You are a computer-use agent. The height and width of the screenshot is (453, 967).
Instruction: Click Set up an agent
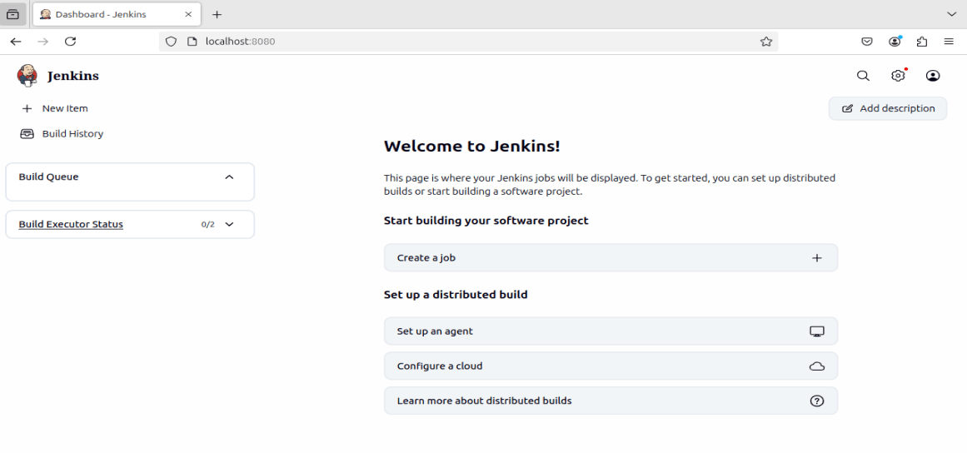611,331
